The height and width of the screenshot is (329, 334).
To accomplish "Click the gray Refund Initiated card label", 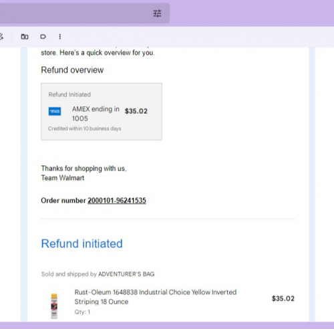I will tap(69, 94).
